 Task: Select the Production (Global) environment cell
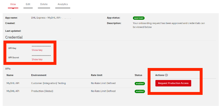point(42,91)
